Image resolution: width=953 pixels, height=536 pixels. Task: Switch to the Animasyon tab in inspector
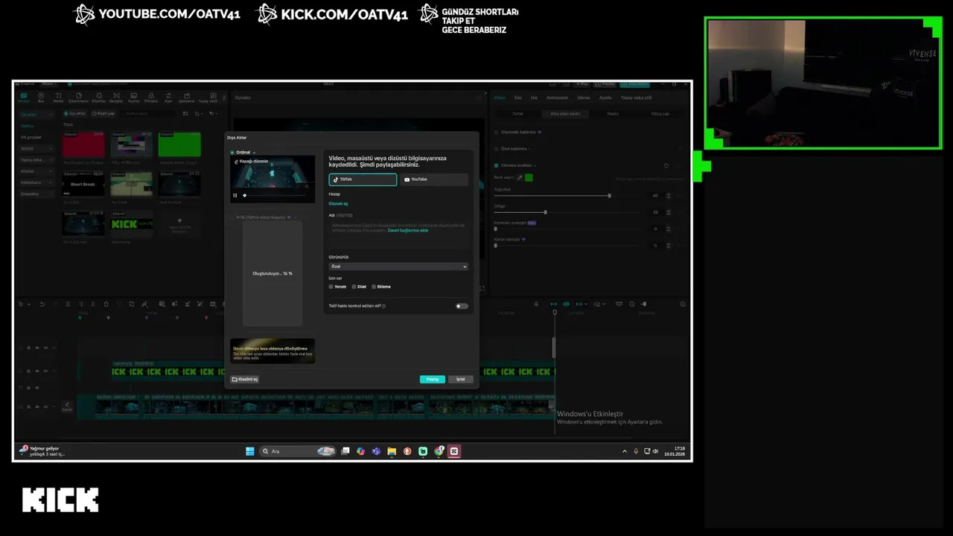coord(557,98)
